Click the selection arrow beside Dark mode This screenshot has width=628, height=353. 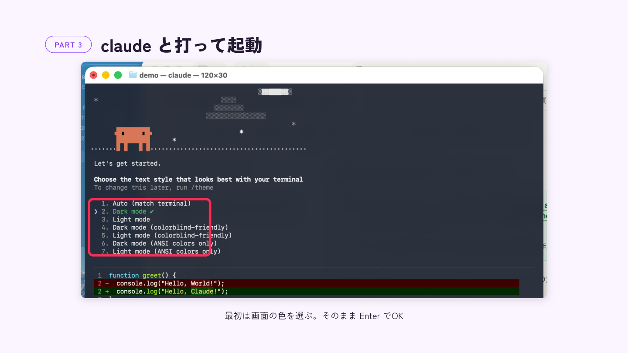(96, 211)
